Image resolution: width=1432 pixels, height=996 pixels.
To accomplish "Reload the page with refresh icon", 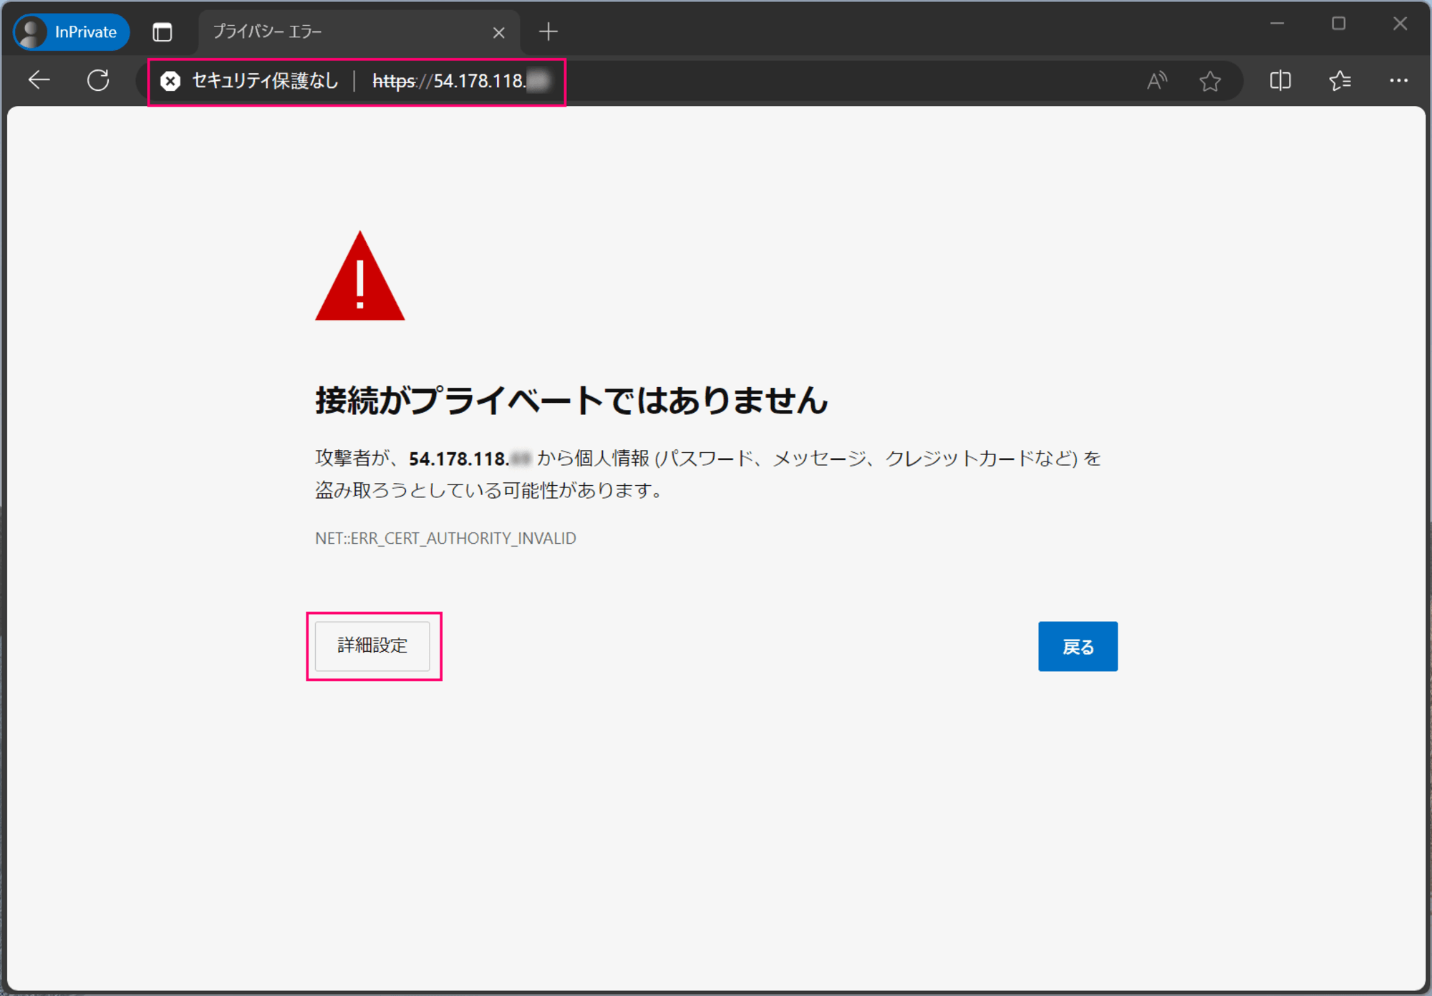I will [99, 80].
